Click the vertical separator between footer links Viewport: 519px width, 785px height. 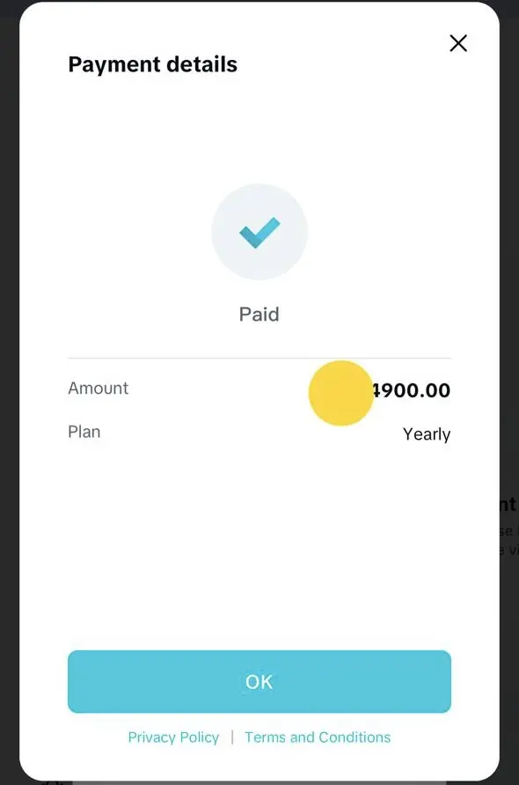pyautogui.click(x=232, y=737)
